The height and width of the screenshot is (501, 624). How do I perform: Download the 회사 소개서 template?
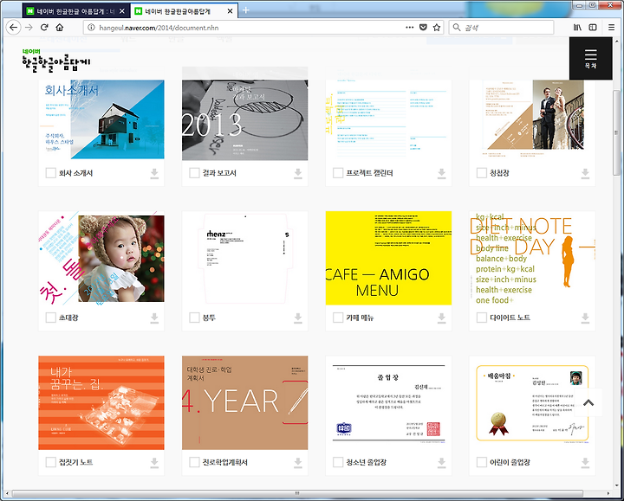[x=154, y=174]
